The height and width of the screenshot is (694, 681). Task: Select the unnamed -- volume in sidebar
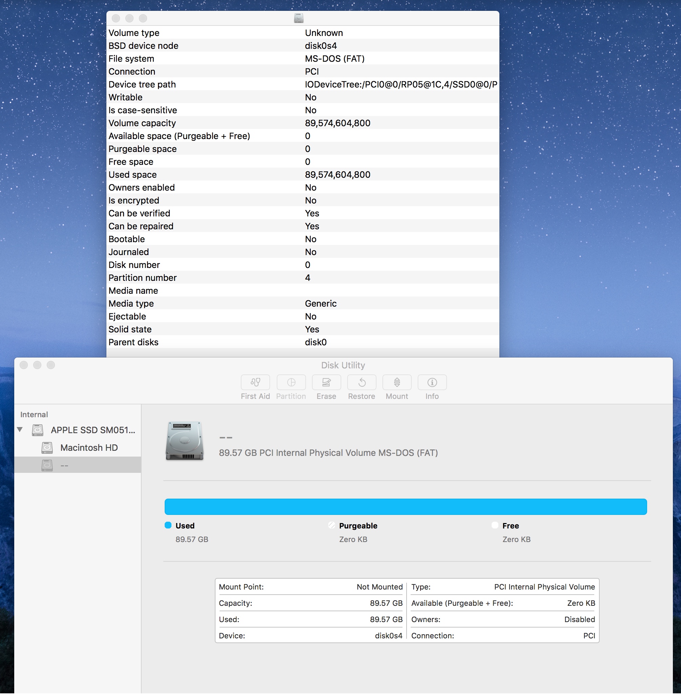pyautogui.click(x=64, y=465)
